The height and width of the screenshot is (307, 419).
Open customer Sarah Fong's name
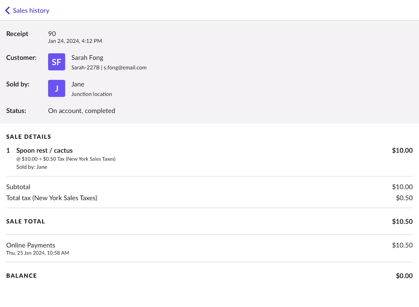tap(87, 58)
